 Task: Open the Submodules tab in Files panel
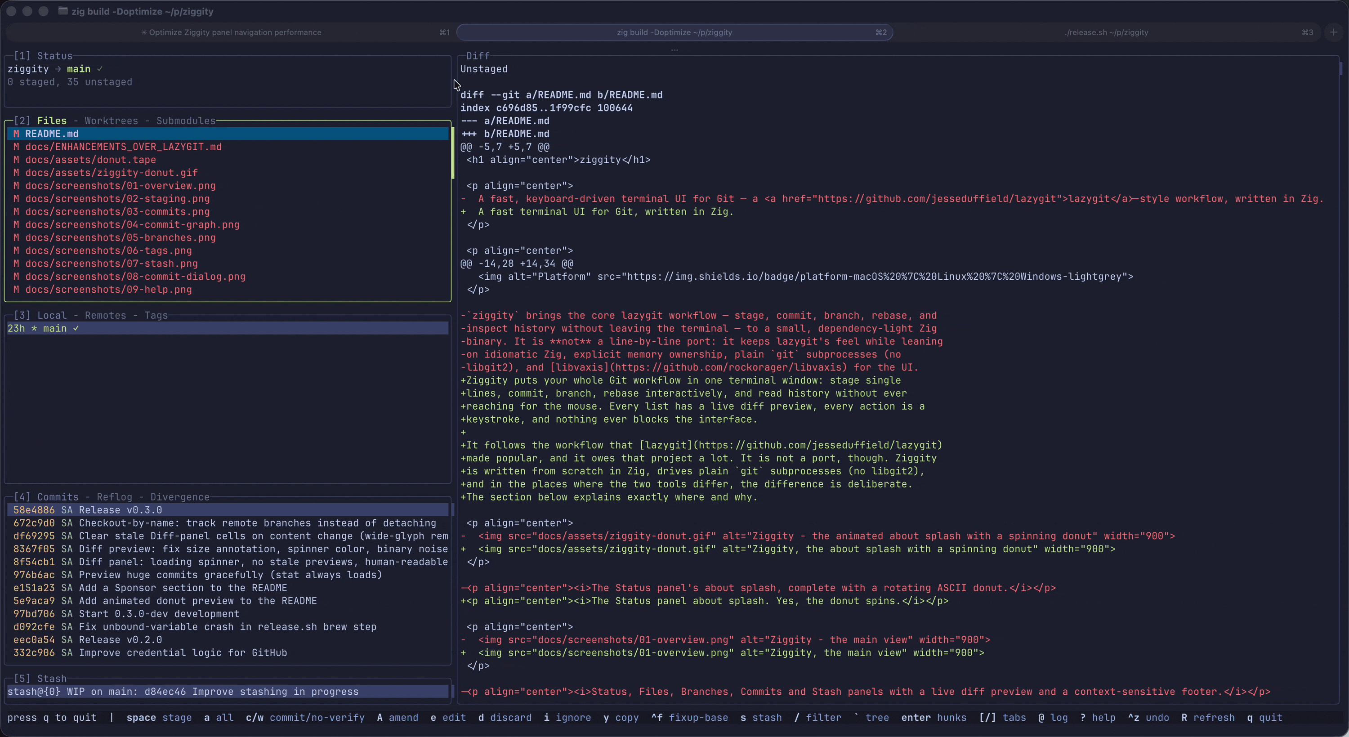(186, 121)
